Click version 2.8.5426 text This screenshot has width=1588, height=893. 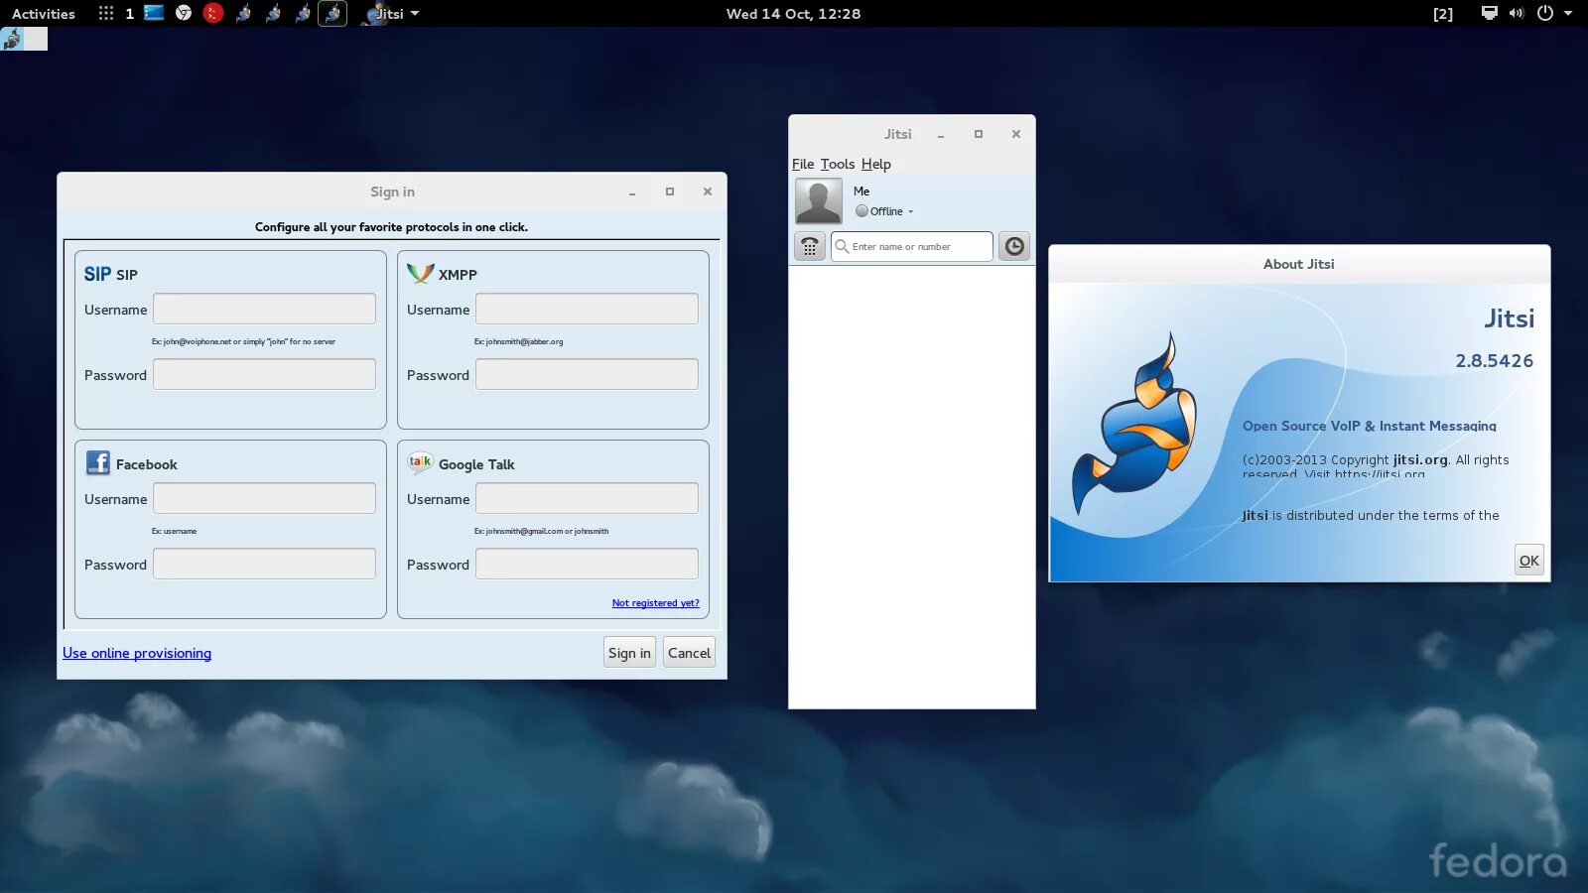point(1494,361)
